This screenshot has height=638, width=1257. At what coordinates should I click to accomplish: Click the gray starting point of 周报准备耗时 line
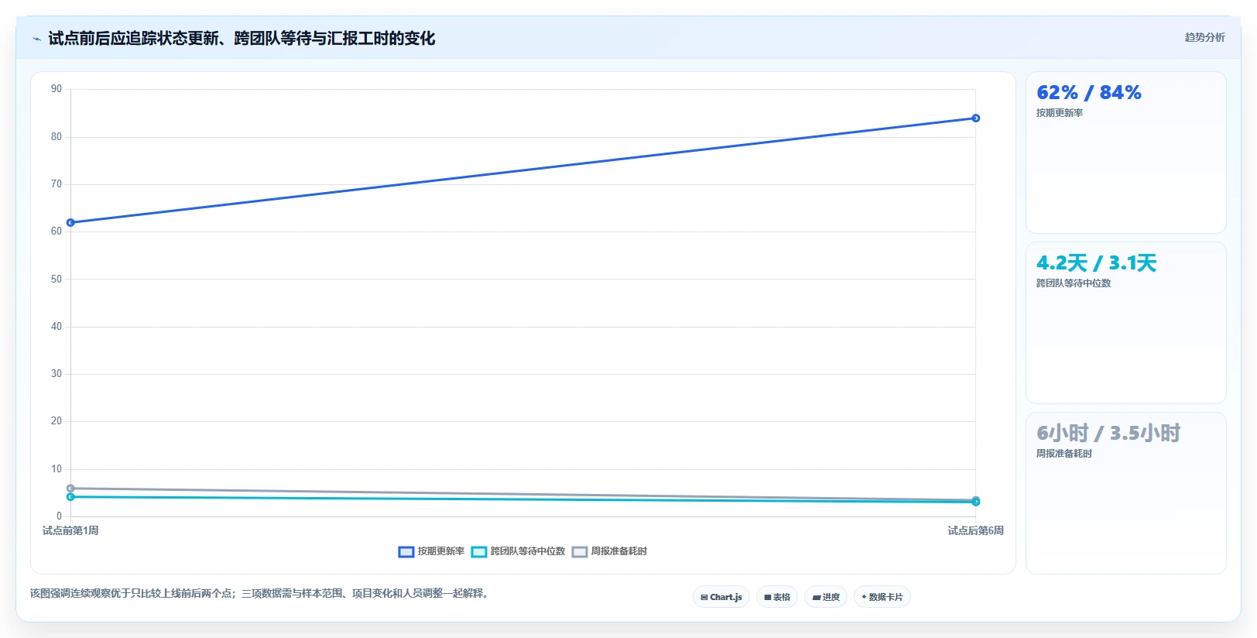tap(70, 489)
